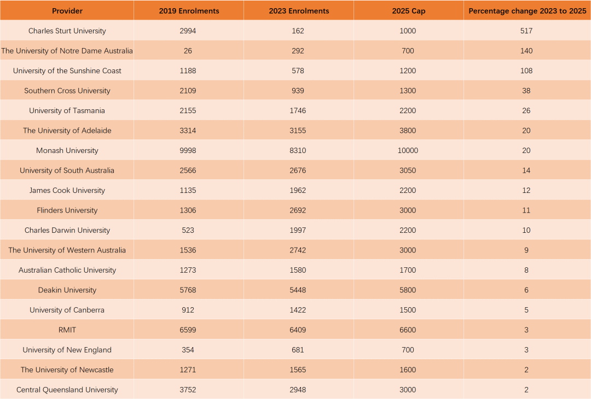Image resolution: width=591 pixels, height=399 pixels.
Task: Click the Provider column header
Action: (x=67, y=11)
